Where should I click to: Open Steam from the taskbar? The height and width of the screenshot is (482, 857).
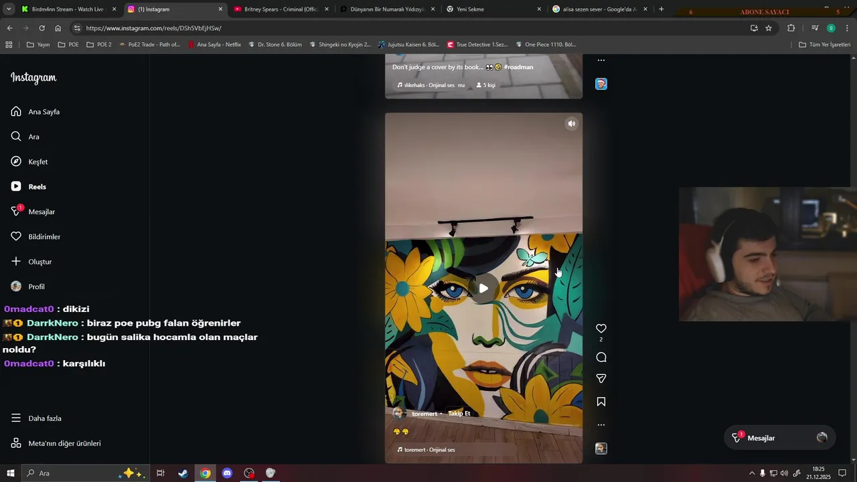tap(183, 473)
